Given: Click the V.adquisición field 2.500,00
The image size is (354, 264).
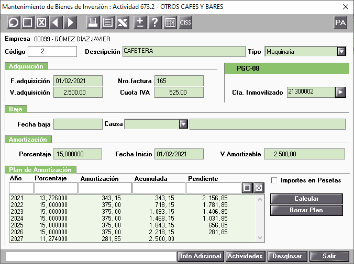Looking at the screenshot, I should click(78, 92).
